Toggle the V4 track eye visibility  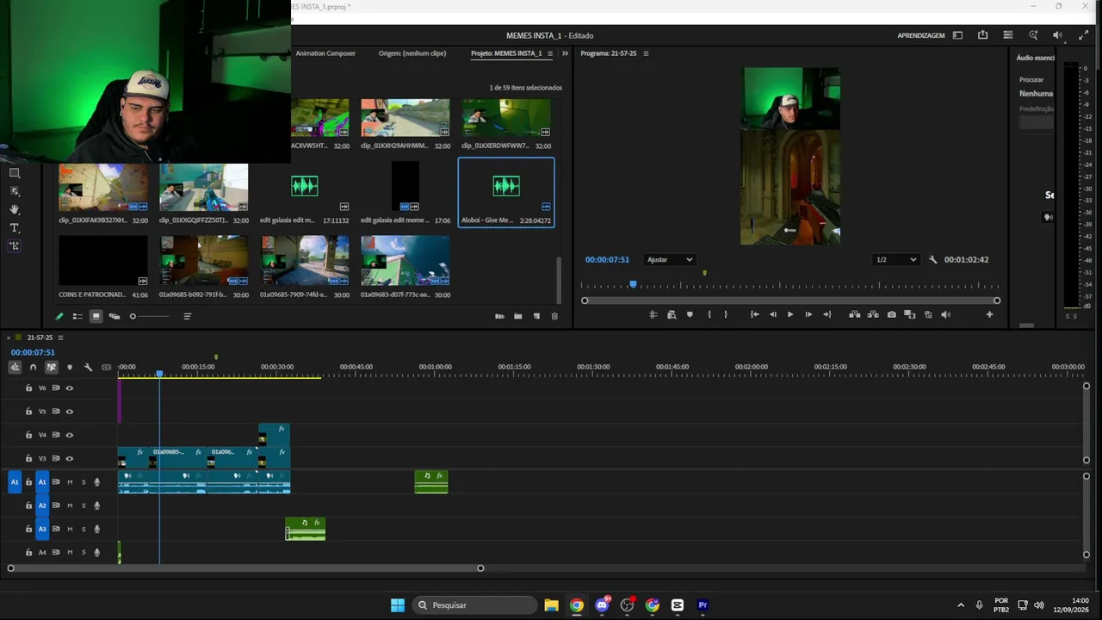click(70, 435)
